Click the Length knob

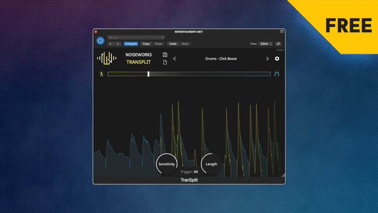(x=212, y=164)
